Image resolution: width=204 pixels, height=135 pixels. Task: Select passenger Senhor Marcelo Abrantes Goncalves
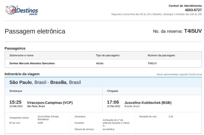(x=32, y=63)
